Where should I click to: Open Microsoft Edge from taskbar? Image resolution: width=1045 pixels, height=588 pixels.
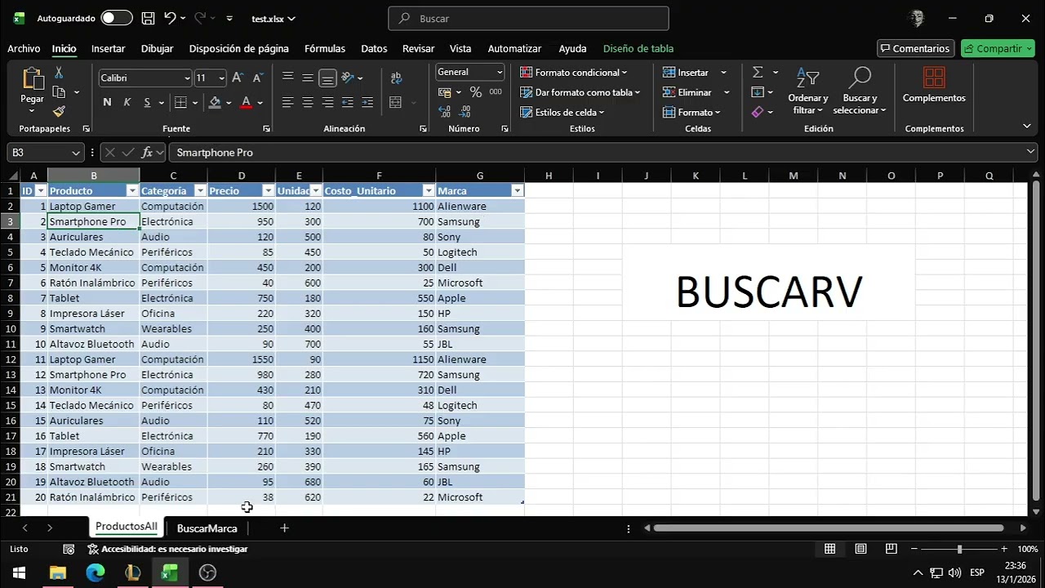click(96, 572)
